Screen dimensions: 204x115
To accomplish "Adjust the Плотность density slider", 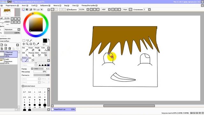I will 42,75.
